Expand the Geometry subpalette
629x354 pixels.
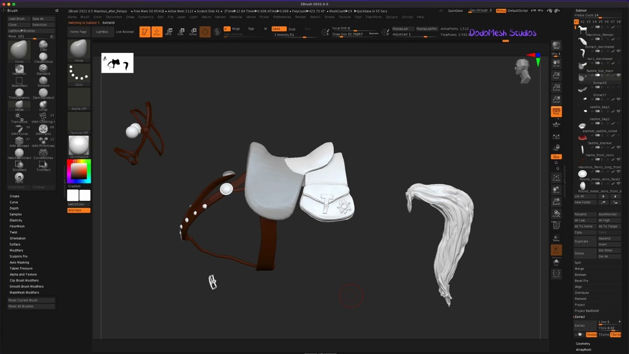pos(583,344)
